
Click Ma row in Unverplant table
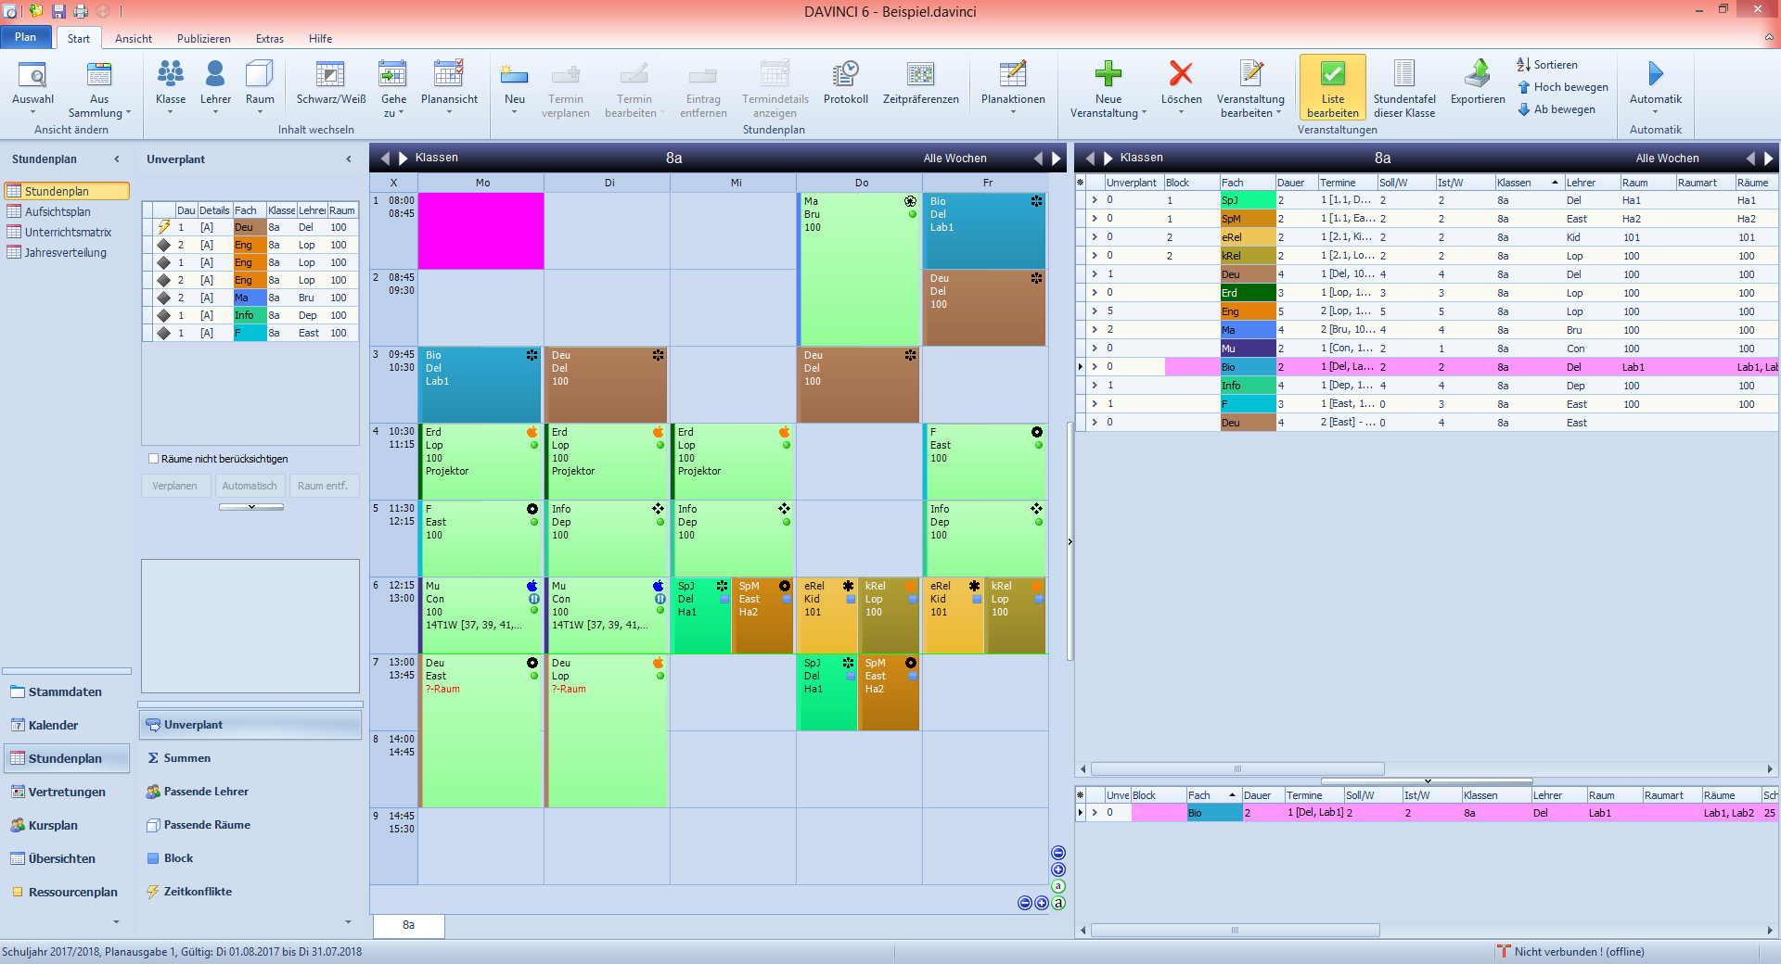click(x=250, y=298)
